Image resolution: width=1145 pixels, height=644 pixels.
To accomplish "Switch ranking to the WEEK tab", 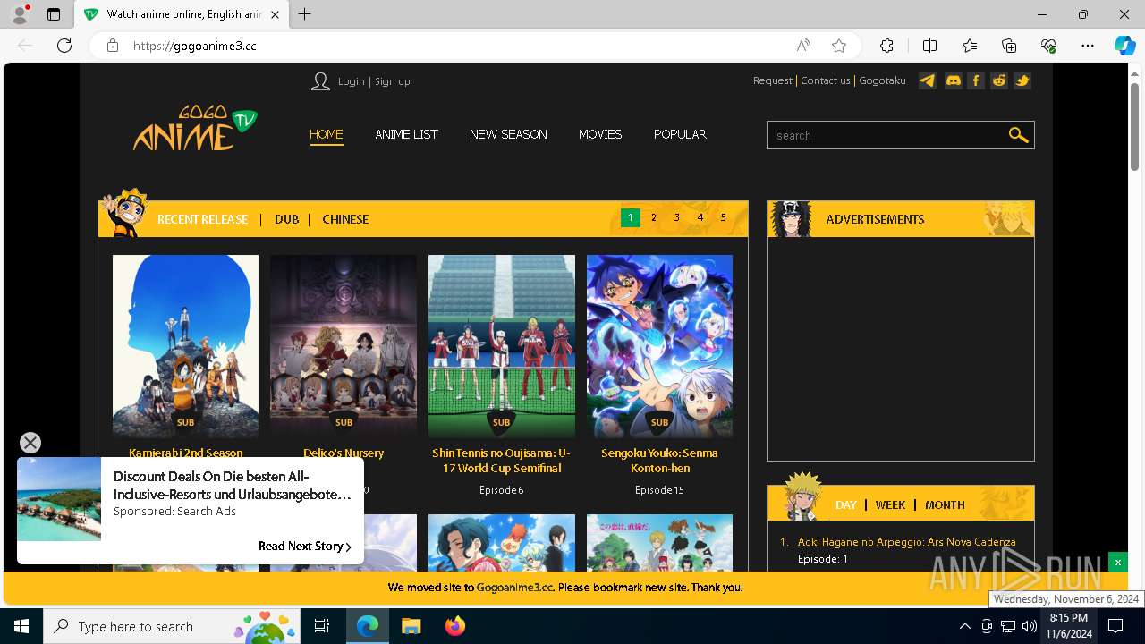I will 890,505.
